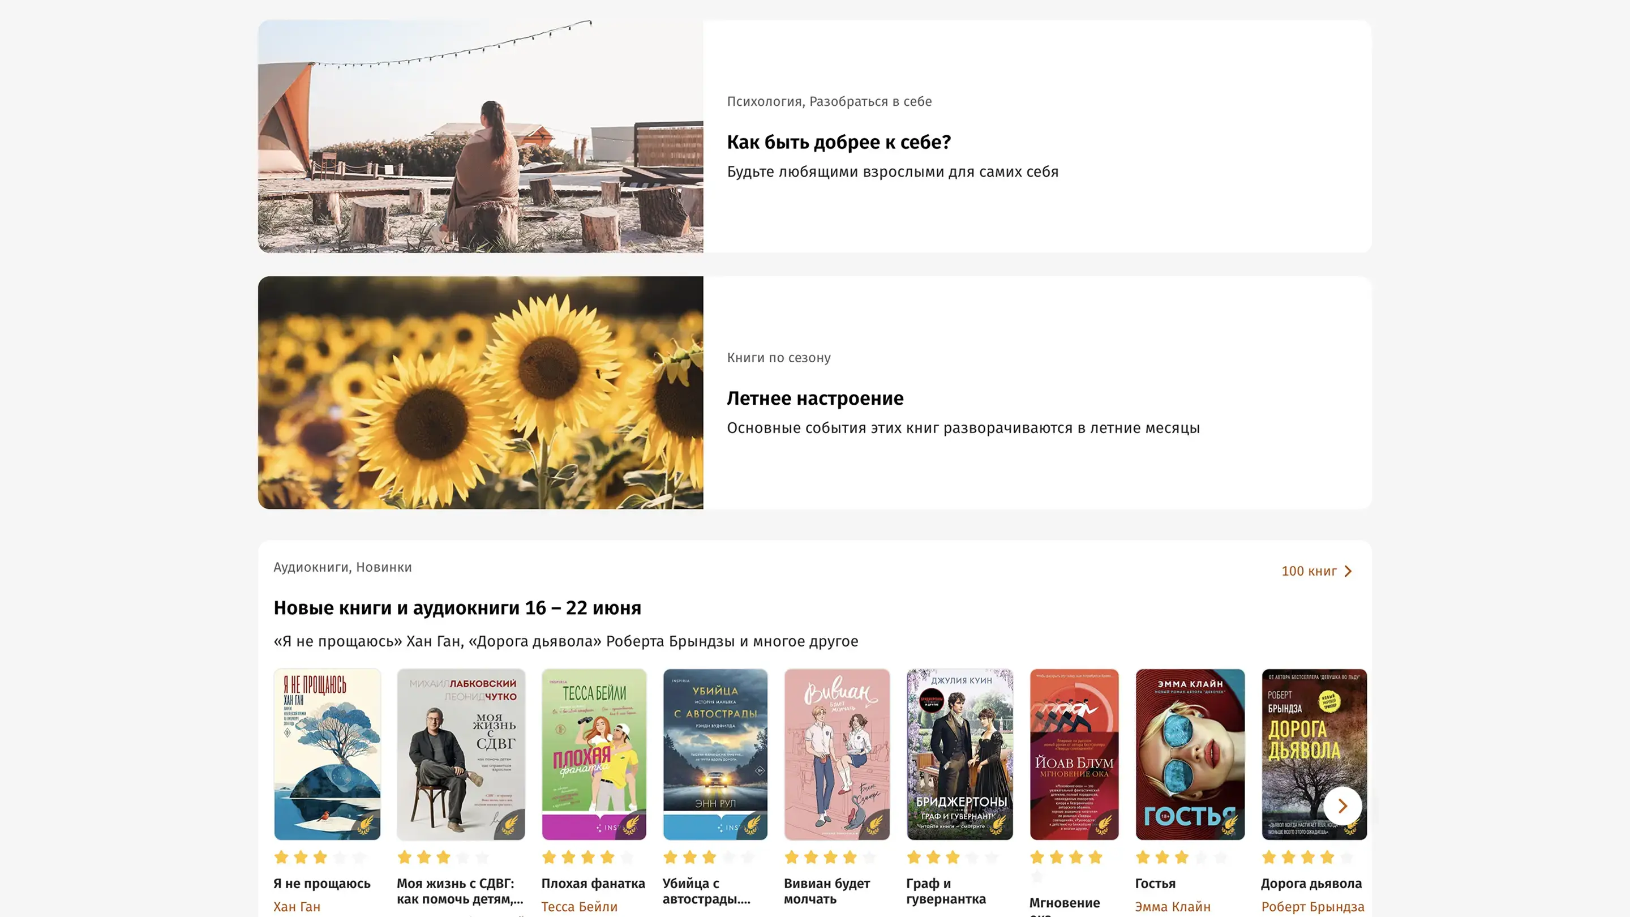Open the sunflower field banner image
The height and width of the screenshot is (917, 1630).
(481, 392)
